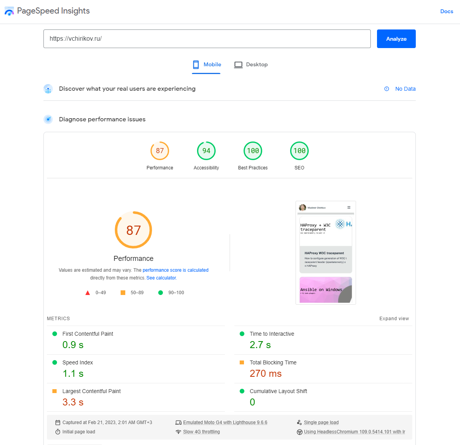Screen dimensions: 460x445
Task: Switch to the Mobile tab
Action: [x=207, y=65]
